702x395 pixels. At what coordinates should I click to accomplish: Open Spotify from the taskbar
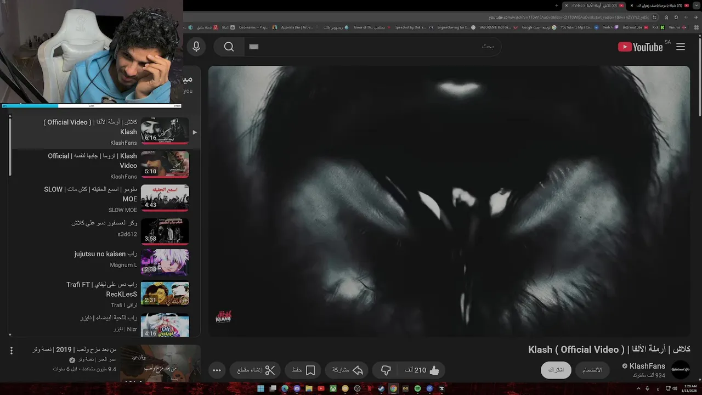pyautogui.click(x=417, y=388)
